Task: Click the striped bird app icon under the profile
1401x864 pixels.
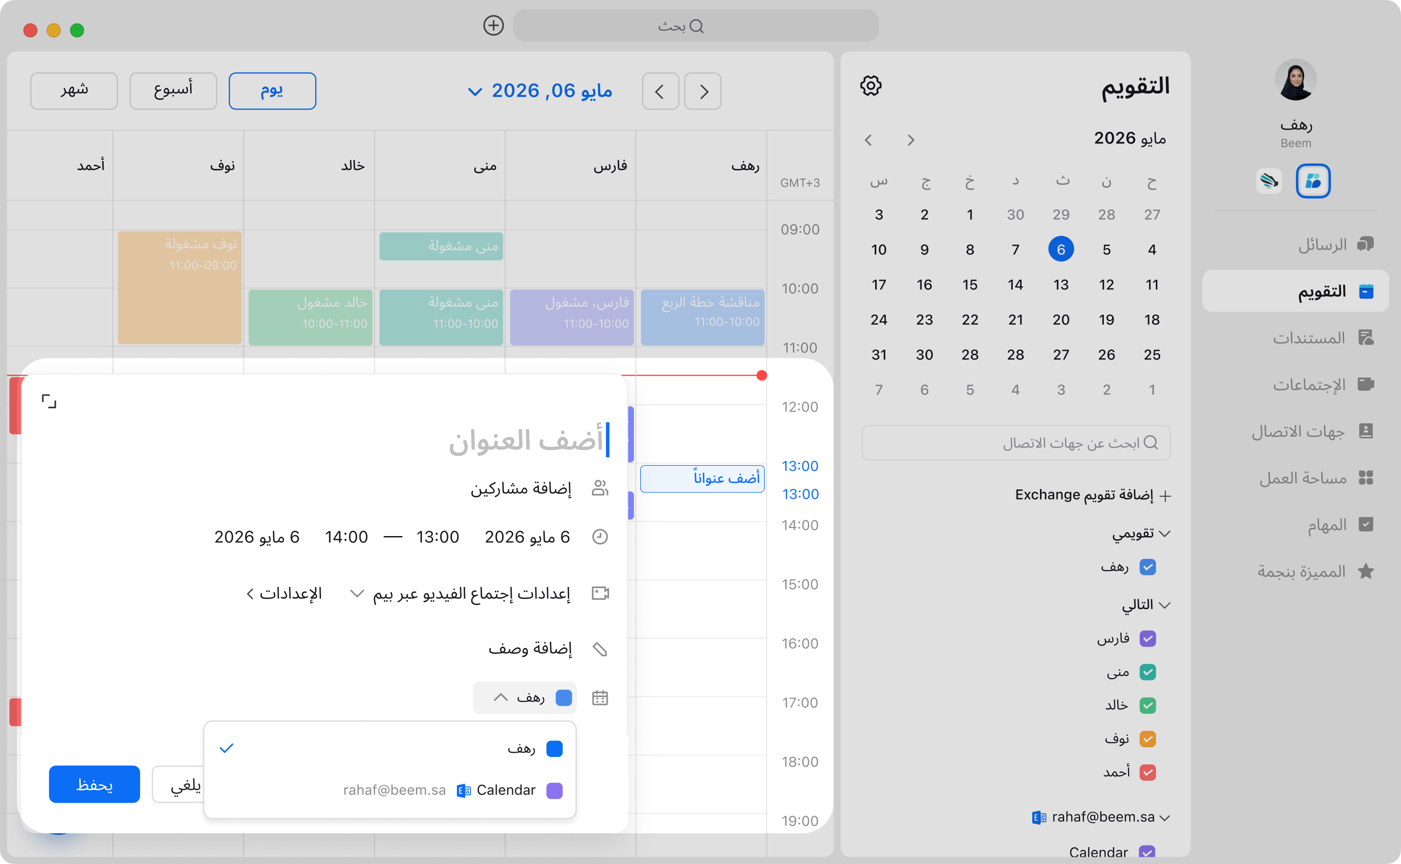Action: click(x=1269, y=181)
